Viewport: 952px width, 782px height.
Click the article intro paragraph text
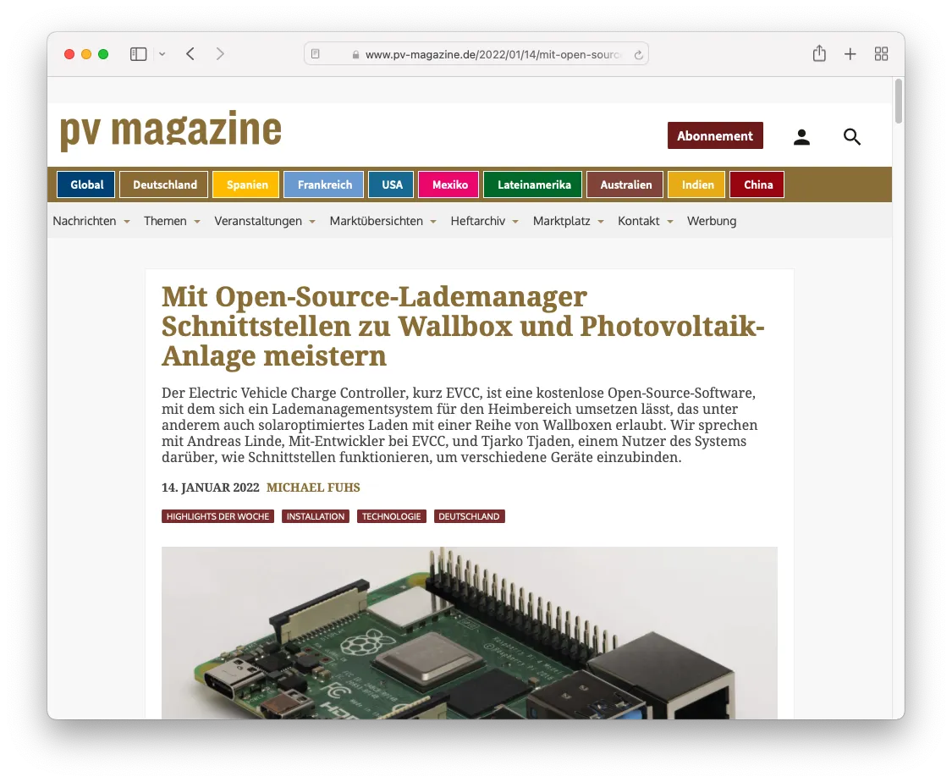(459, 425)
